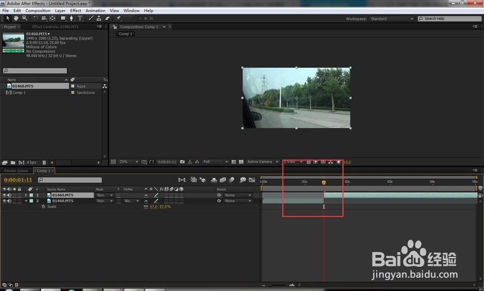Mute audio of layer 2
Image resolution: width=484 pixels, height=291 pixels.
[9, 201]
